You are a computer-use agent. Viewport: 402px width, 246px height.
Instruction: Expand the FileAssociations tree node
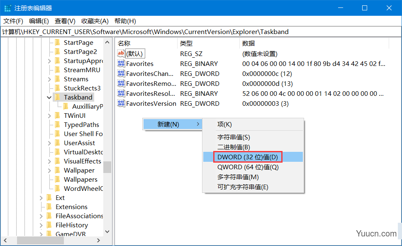pos(41,216)
